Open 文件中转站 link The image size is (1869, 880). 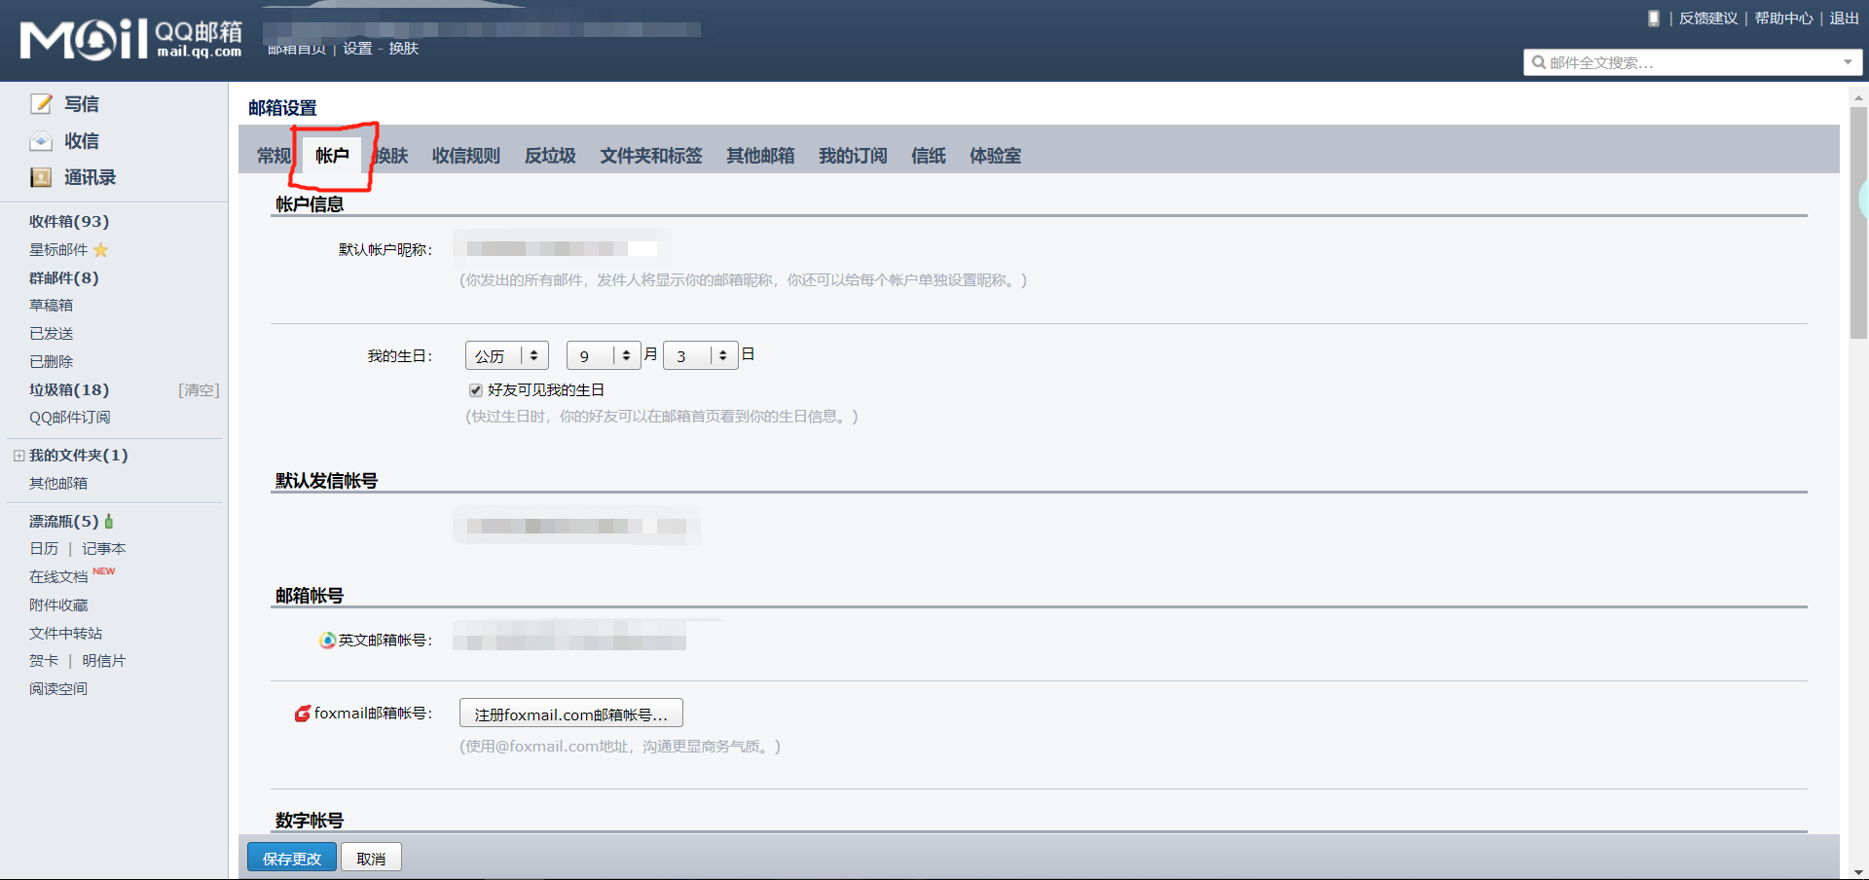(x=66, y=634)
